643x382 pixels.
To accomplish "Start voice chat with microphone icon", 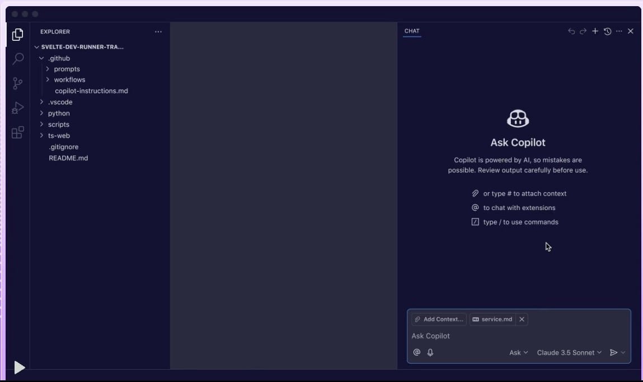I will pyautogui.click(x=430, y=352).
